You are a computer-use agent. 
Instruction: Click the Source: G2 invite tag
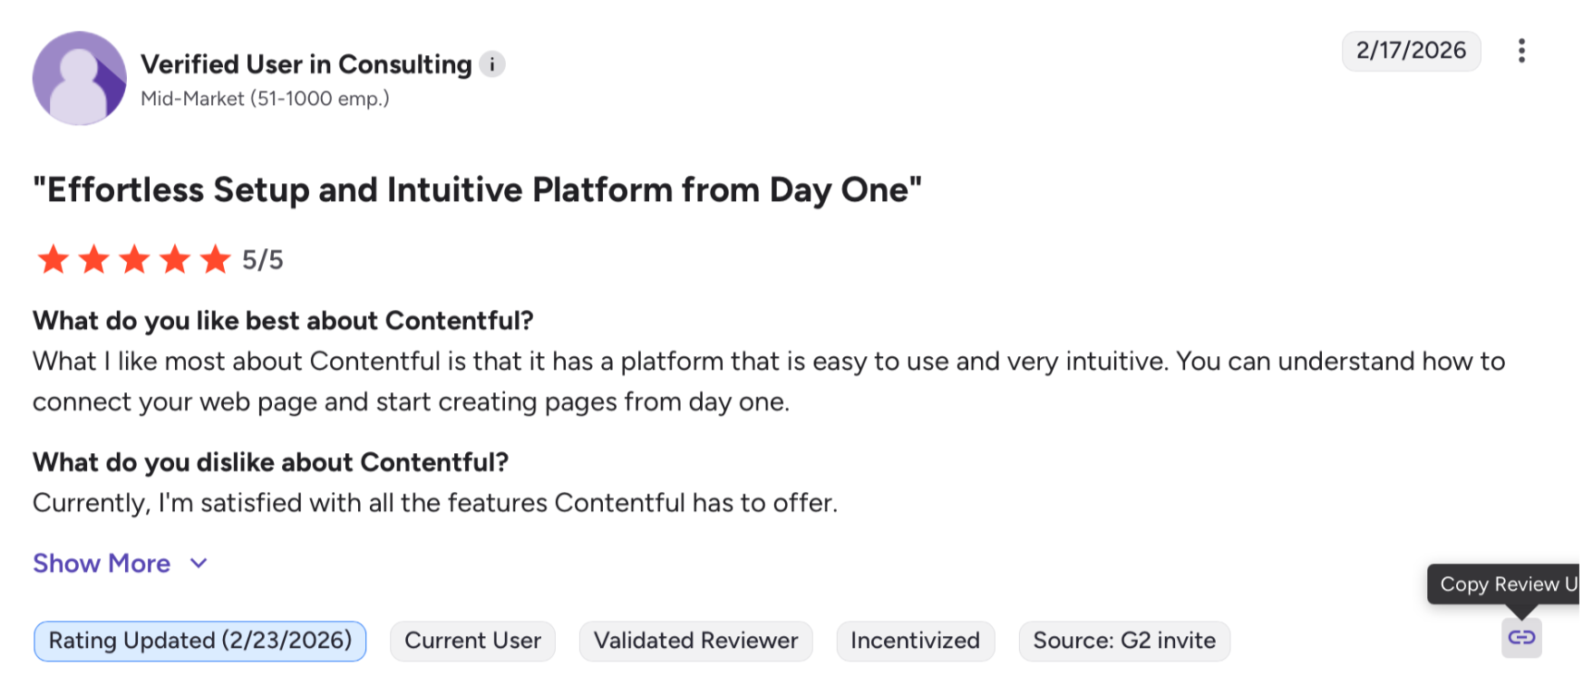click(x=1123, y=641)
